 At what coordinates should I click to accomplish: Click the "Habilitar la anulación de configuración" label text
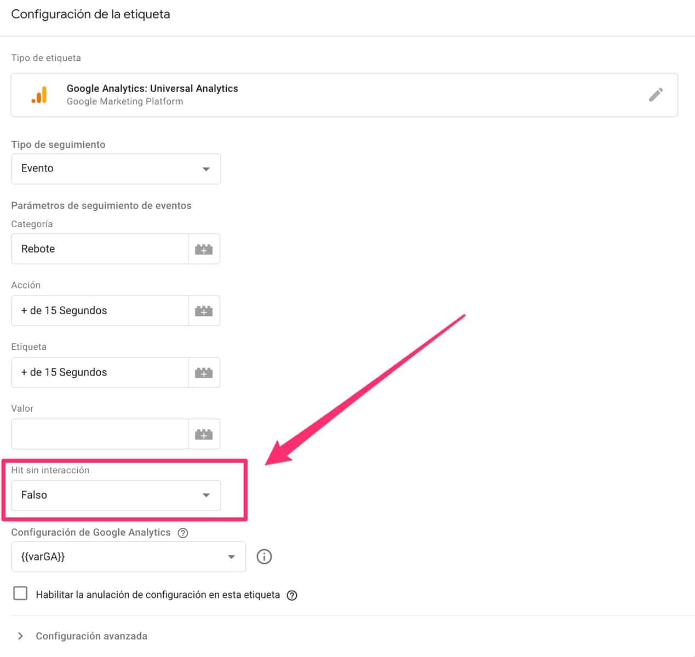pyautogui.click(x=158, y=595)
